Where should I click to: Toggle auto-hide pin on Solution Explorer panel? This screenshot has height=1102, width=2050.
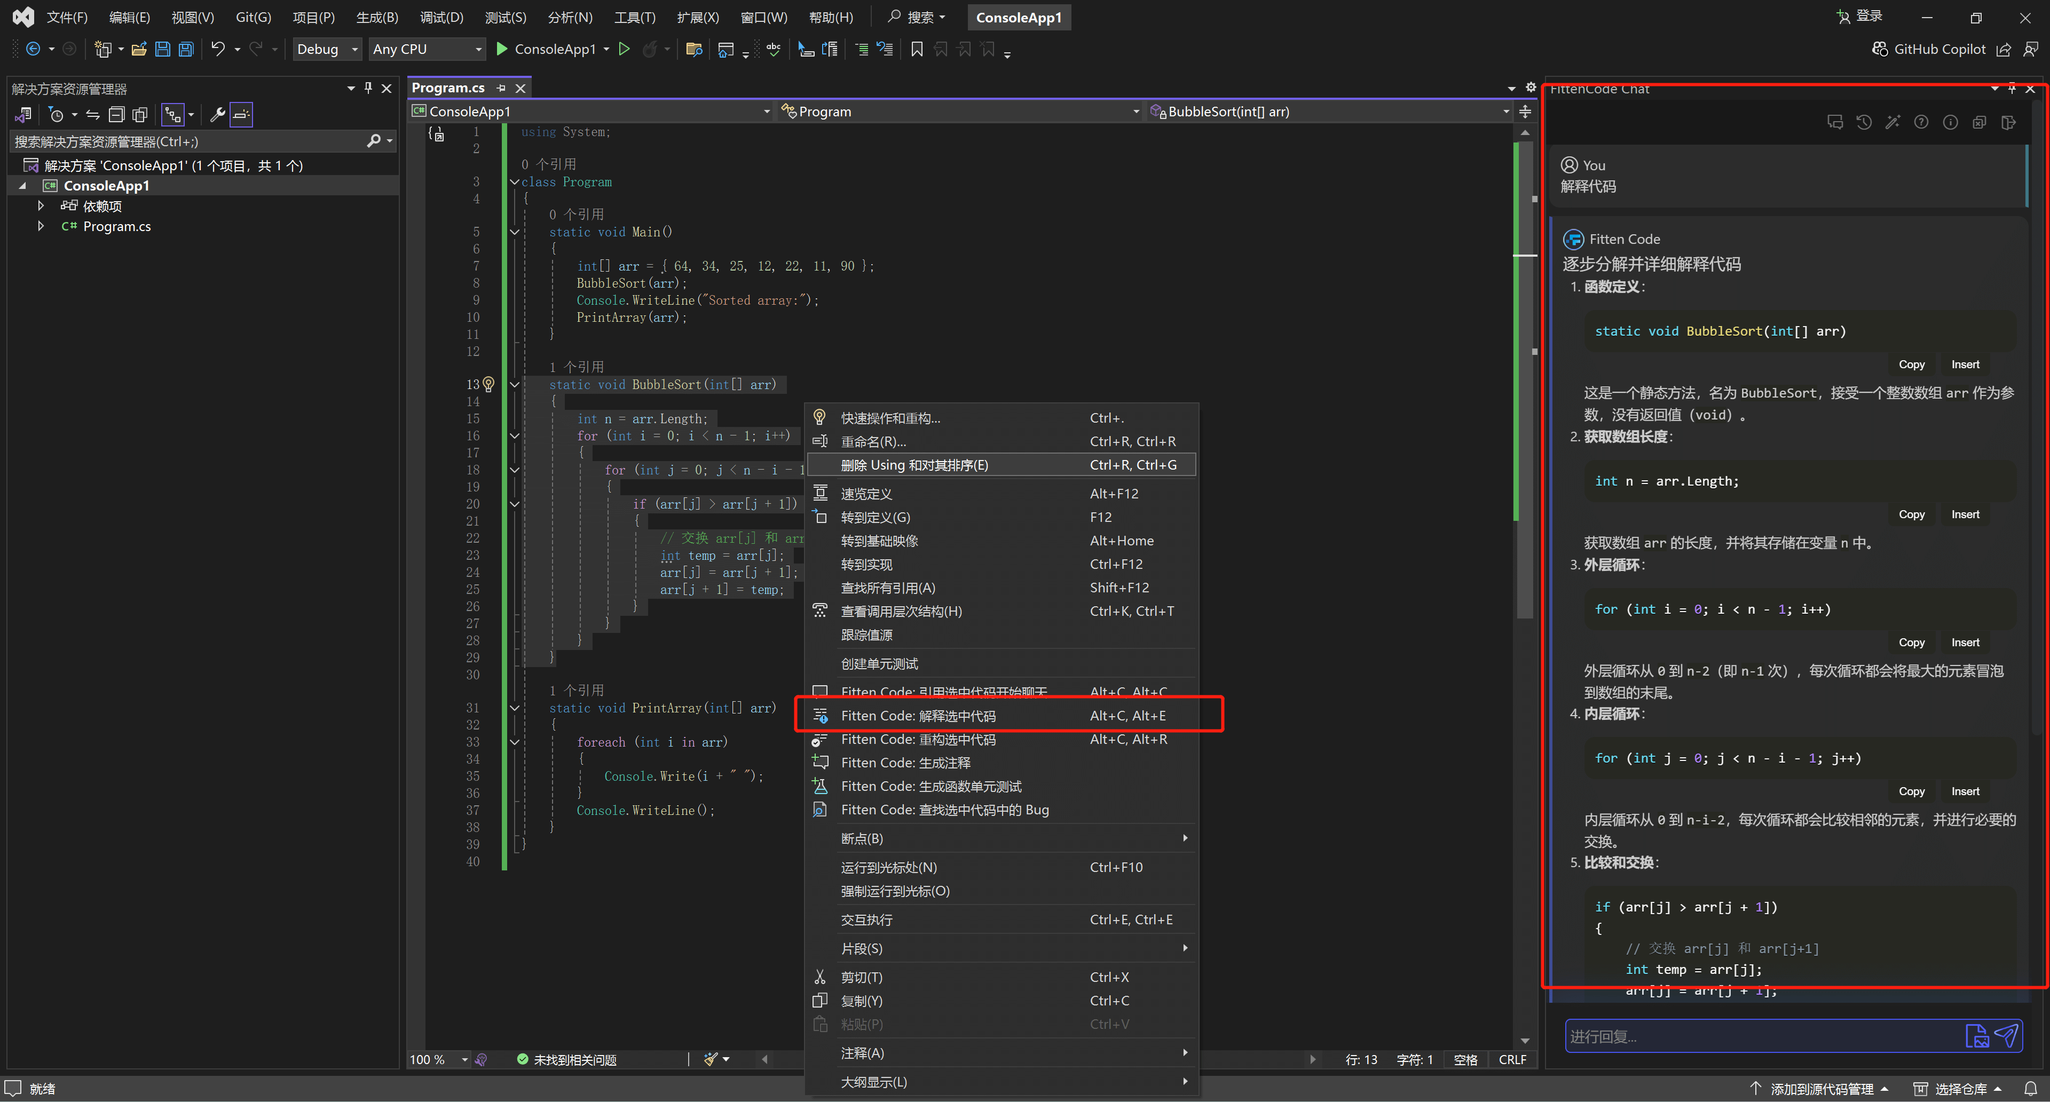tap(368, 88)
